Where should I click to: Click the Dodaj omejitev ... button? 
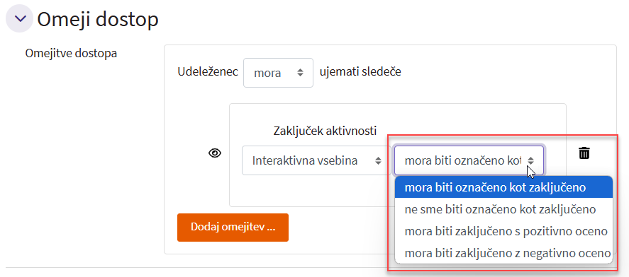233,228
